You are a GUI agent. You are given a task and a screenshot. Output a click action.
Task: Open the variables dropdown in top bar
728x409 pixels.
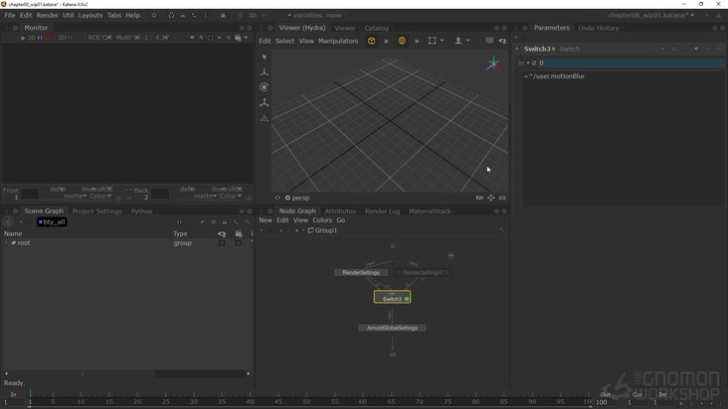pos(315,16)
